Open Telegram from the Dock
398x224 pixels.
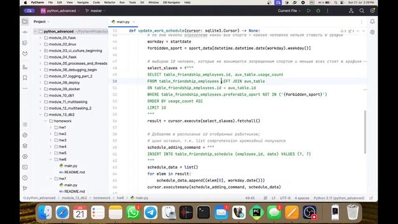coord(150,212)
